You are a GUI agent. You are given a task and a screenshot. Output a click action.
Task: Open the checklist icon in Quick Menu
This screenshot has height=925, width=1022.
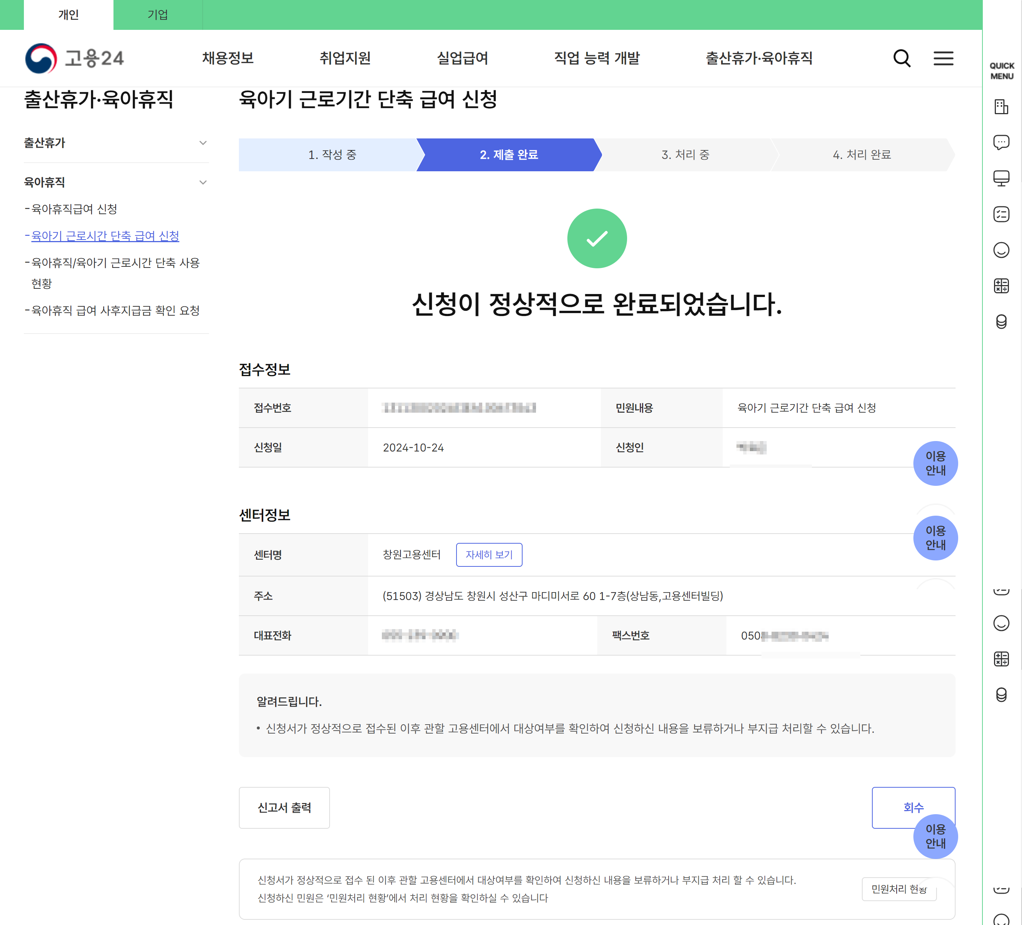coord(1001,215)
